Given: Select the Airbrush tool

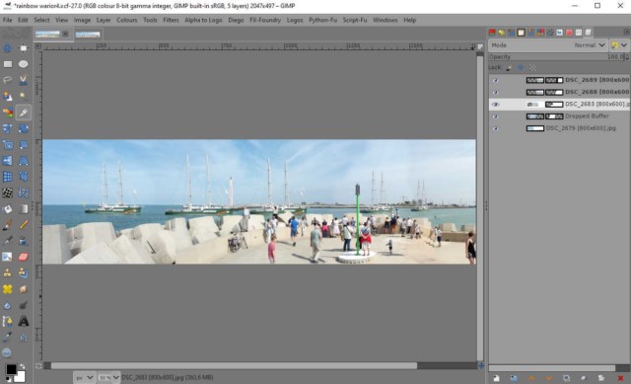Looking at the screenshot, I should coord(7,241).
